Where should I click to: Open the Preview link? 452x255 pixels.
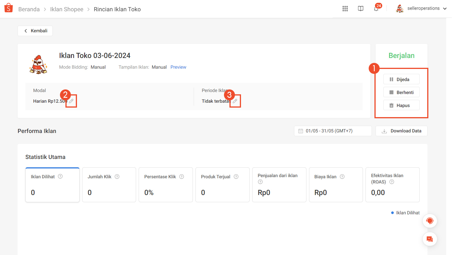[178, 67]
